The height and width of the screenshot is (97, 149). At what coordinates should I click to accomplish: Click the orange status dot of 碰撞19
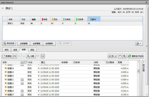coord(6,72)
